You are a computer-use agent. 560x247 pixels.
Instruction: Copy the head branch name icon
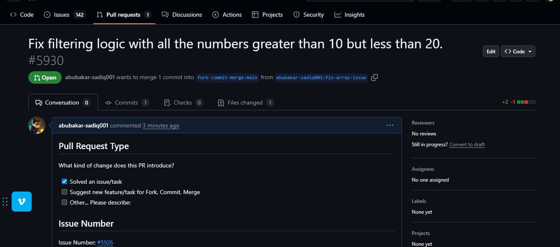374,77
